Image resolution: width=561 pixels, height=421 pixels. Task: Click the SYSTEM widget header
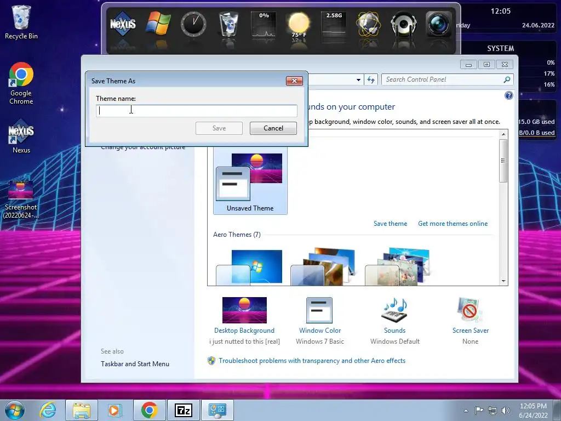pyautogui.click(x=501, y=48)
